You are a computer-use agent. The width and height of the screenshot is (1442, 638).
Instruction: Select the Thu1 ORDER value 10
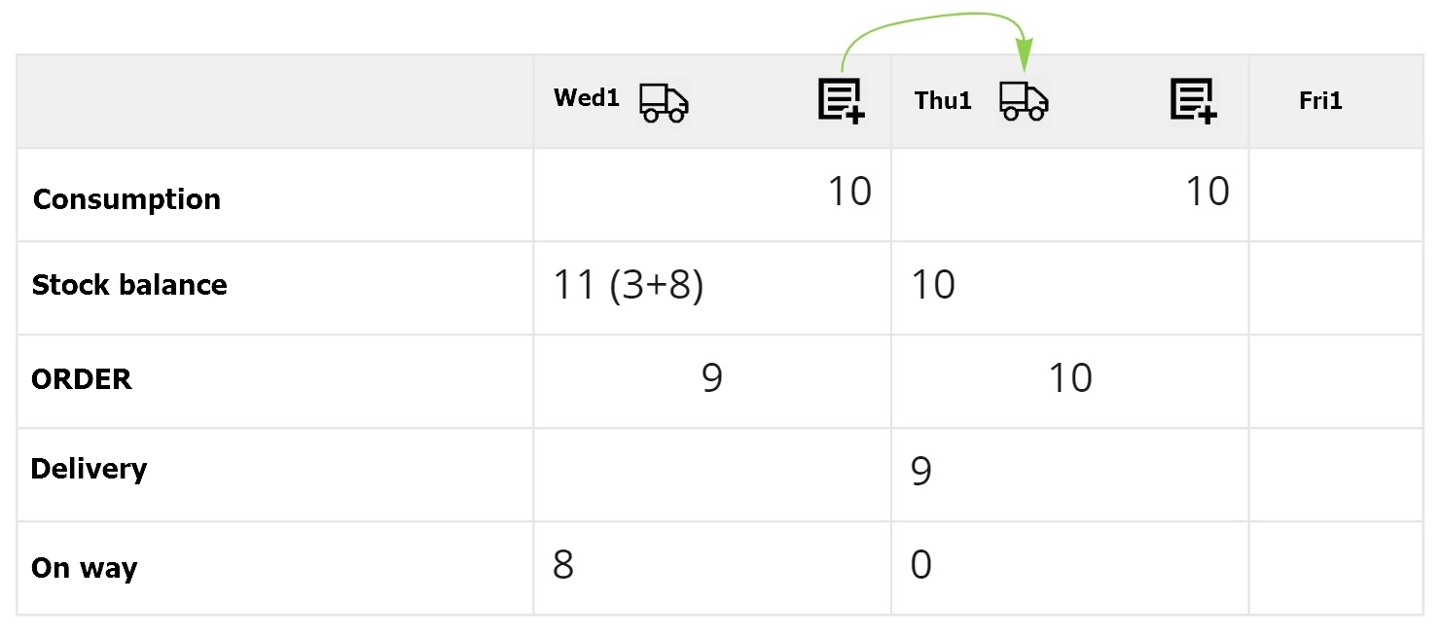click(x=1070, y=378)
